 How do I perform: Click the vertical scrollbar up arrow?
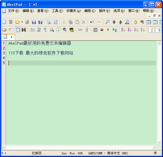coord(159,43)
